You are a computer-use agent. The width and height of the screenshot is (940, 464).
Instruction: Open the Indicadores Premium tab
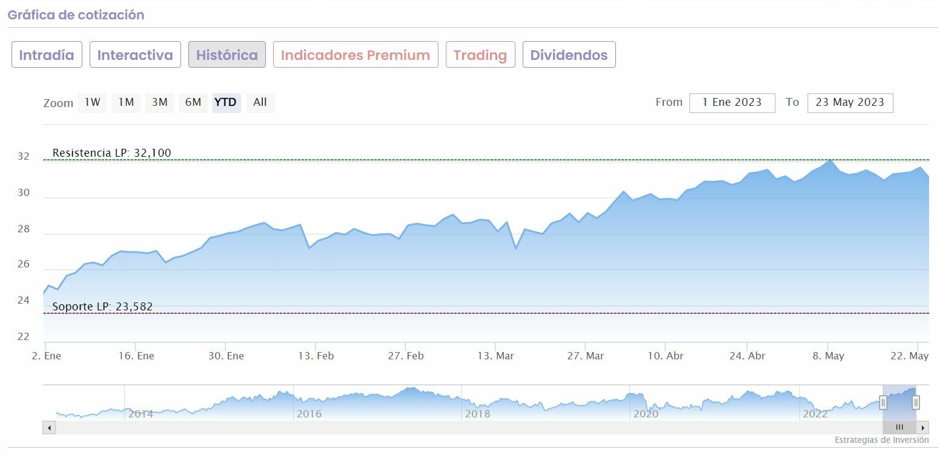pyautogui.click(x=356, y=55)
